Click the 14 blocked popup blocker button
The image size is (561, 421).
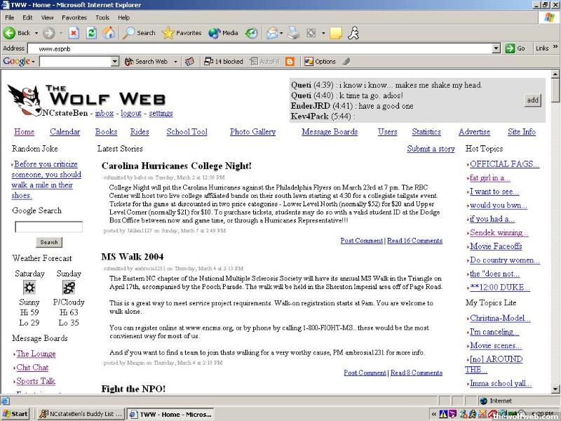(224, 62)
